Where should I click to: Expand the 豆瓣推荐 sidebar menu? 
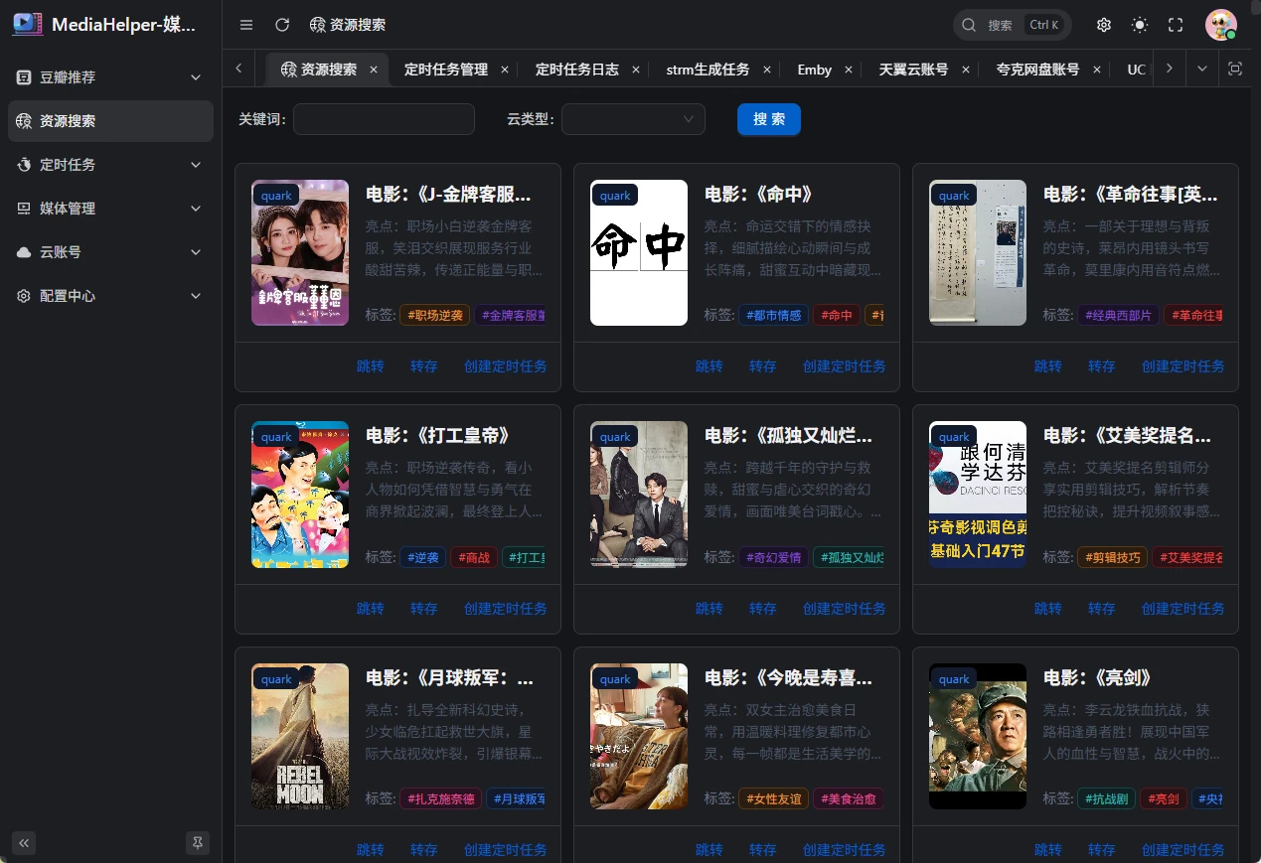pyautogui.click(x=110, y=77)
